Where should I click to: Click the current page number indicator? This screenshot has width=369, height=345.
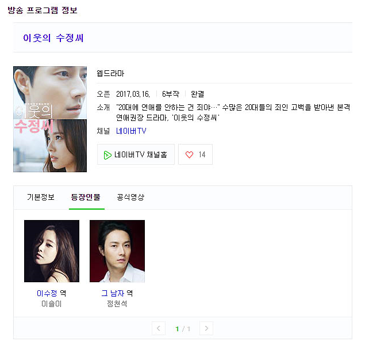[177, 329]
